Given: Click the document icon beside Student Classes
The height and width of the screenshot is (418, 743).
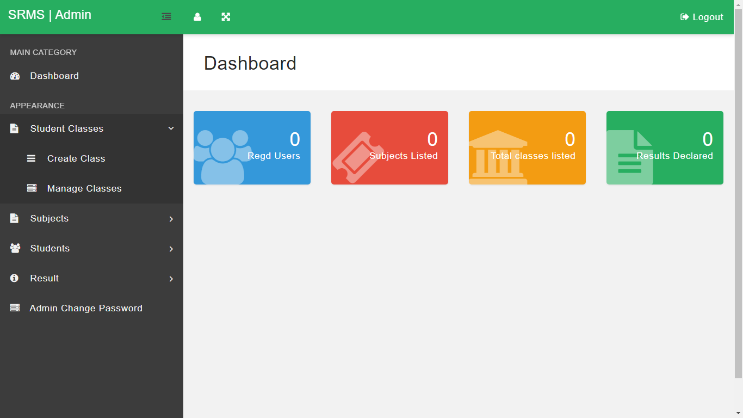Looking at the screenshot, I should click(15, 129).
